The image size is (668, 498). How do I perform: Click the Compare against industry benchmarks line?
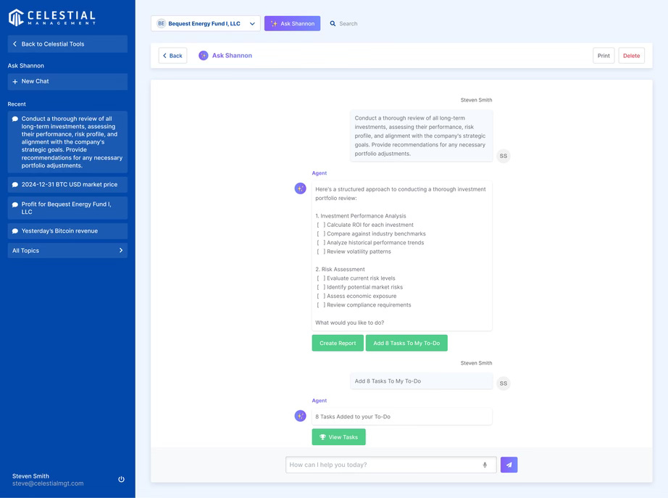pos(371,233)
